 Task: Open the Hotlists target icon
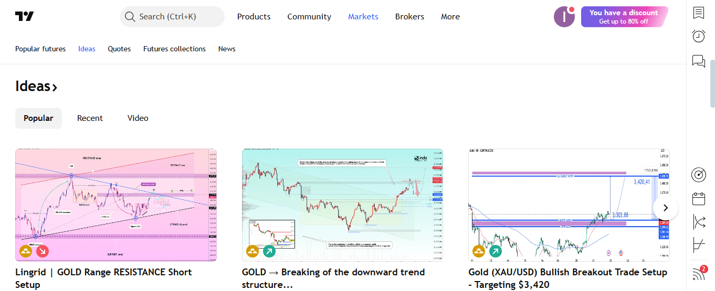699,175
